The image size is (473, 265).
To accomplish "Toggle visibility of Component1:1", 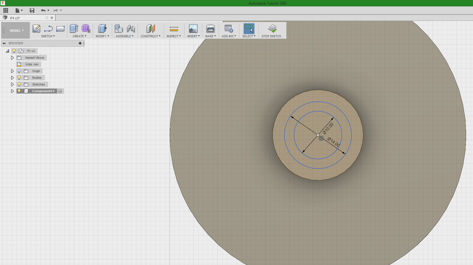I will pos(19,91).
